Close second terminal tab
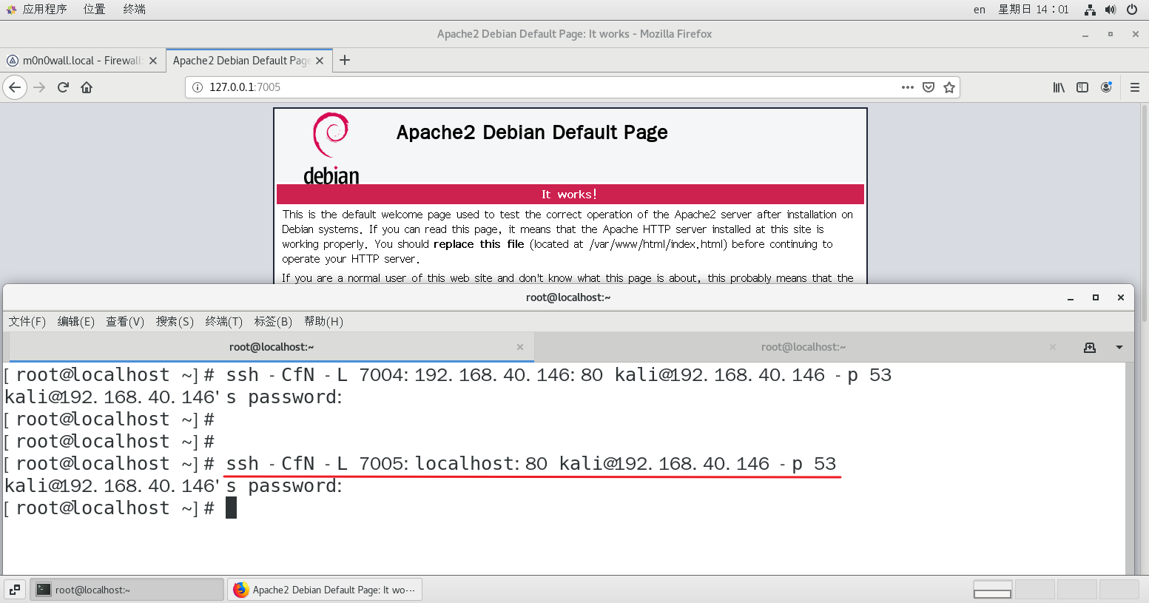Image resolution: width=1149 pixels, height=603 pixels. coord(1053,347)
